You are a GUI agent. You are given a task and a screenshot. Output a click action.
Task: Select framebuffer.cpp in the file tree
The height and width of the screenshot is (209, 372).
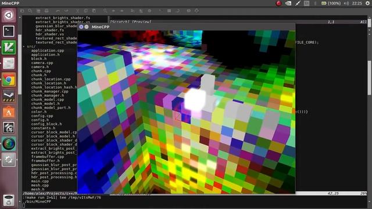(48, 157)
